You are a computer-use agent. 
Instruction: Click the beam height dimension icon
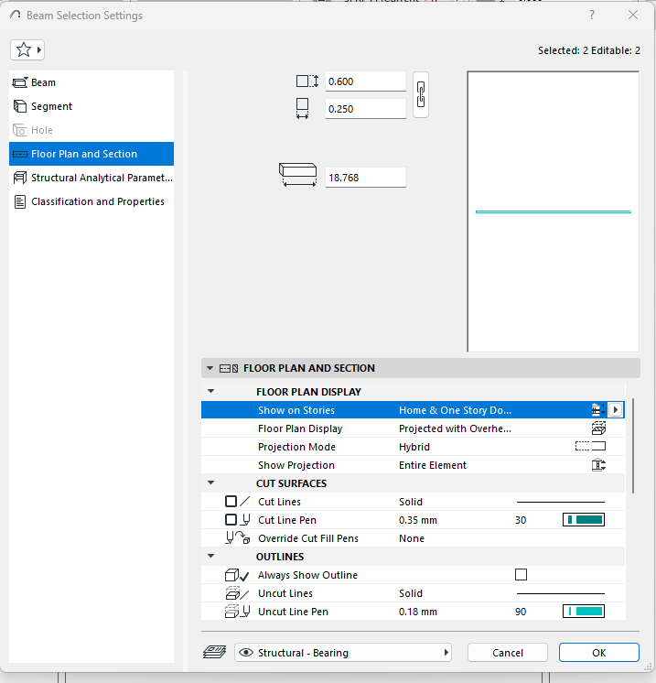click(307, 81)
